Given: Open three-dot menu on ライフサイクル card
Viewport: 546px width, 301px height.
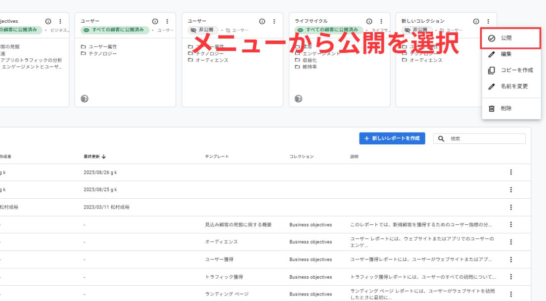Looking at the screenshot, I should pos(381,21).
